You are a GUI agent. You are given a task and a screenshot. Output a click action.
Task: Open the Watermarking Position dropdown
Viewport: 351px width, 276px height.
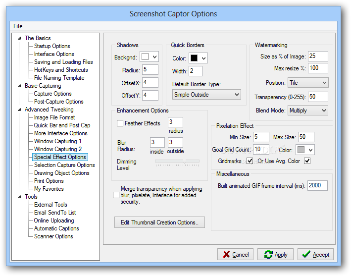coord(308,83)
